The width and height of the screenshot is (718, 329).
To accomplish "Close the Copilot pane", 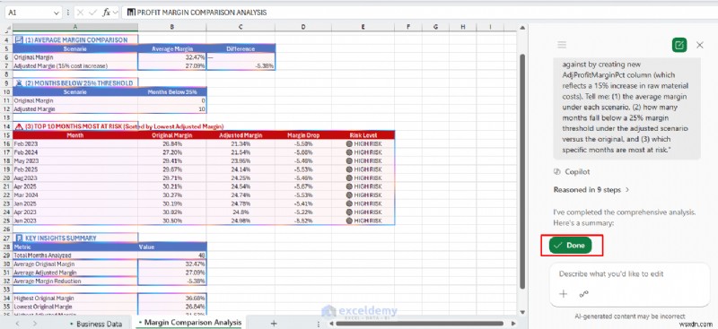I will pyautogui.click(x=700, y=45).
